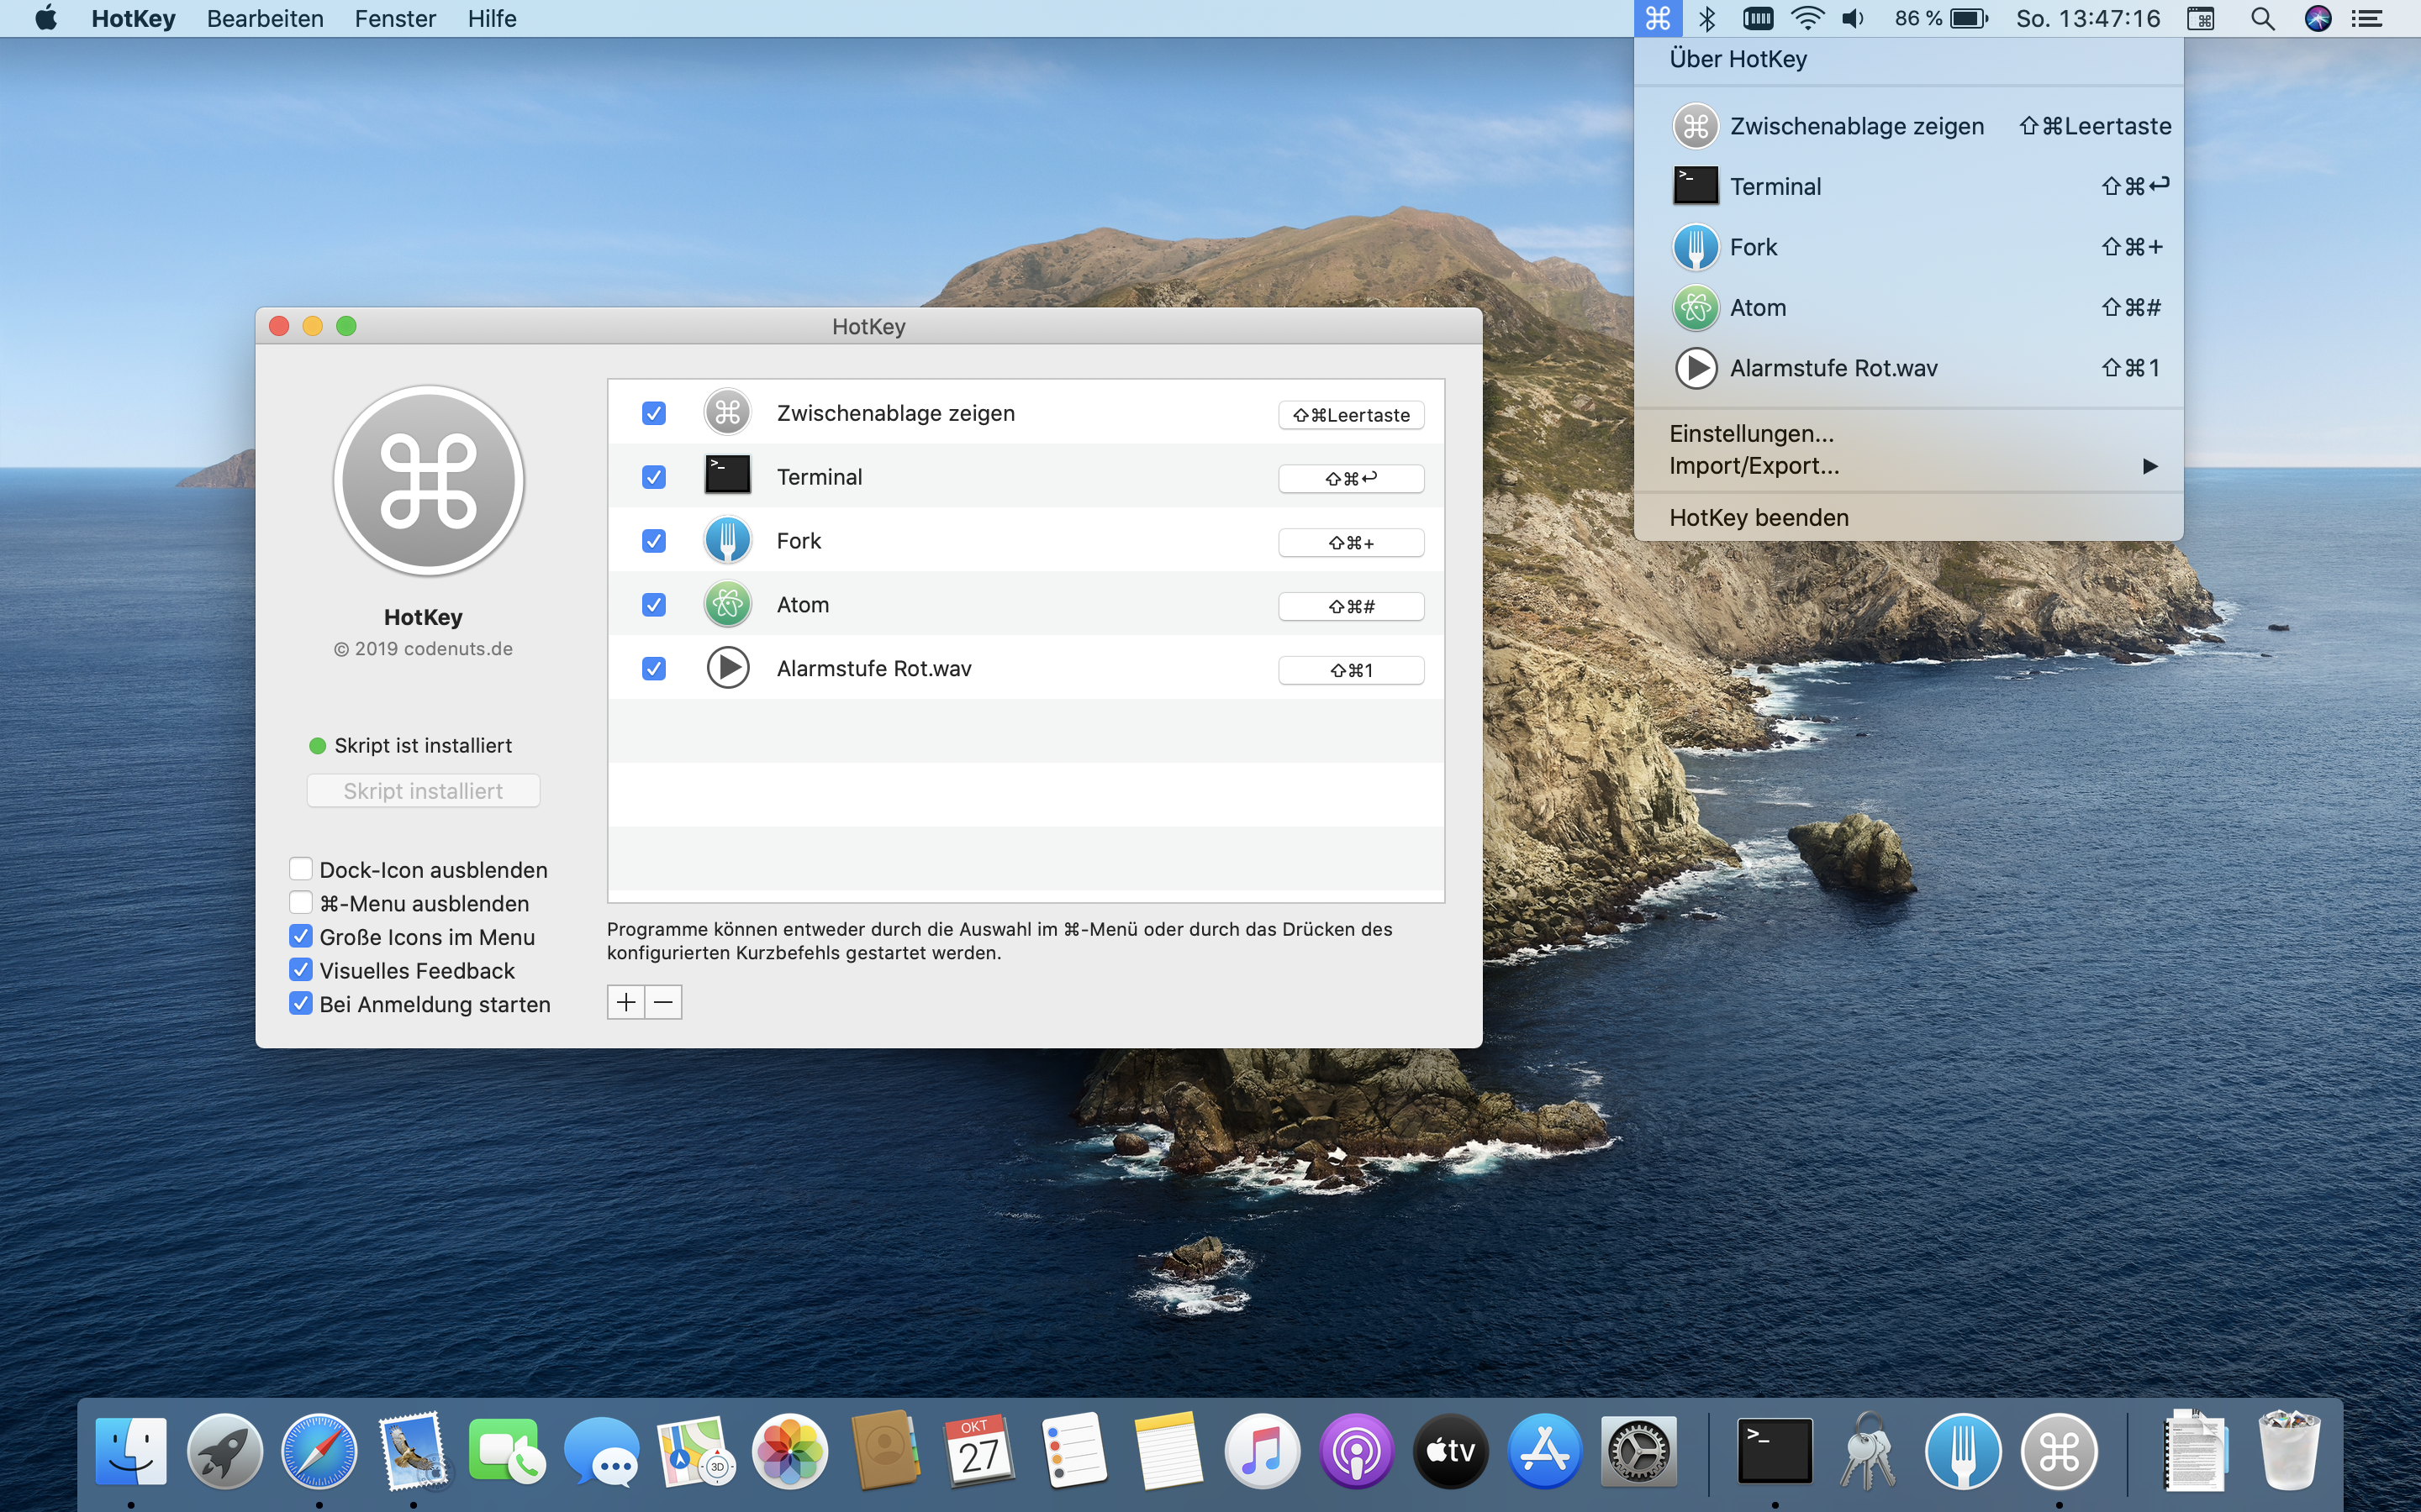Open Fork app in the Dock
Viewport: 2421px width, 1512px height.
1963,1451
